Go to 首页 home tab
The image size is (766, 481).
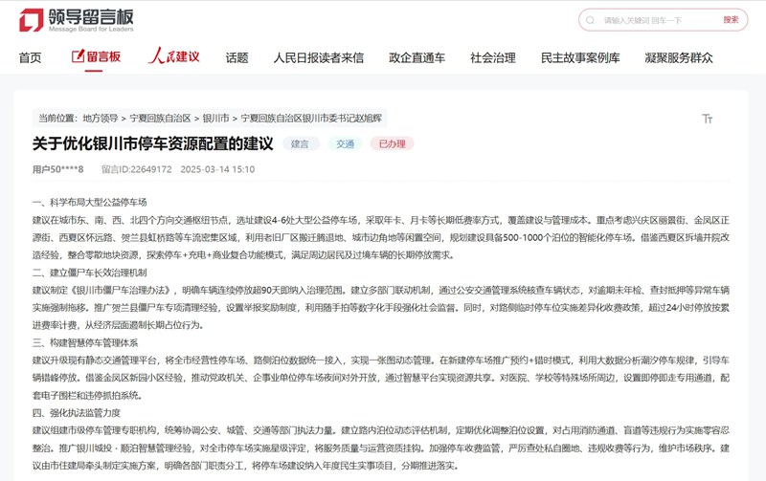tap(31, 57)
